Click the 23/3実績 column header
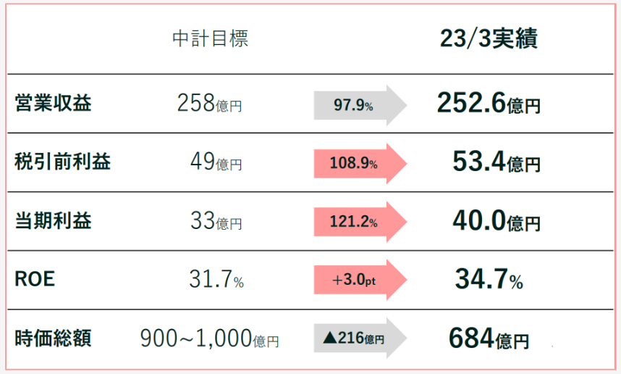This screenshot has height=374, width=621. point(489,39)
